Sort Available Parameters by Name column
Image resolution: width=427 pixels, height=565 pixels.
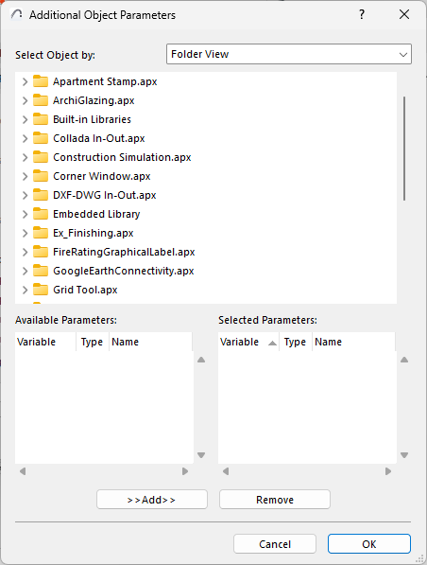(150, 342)
